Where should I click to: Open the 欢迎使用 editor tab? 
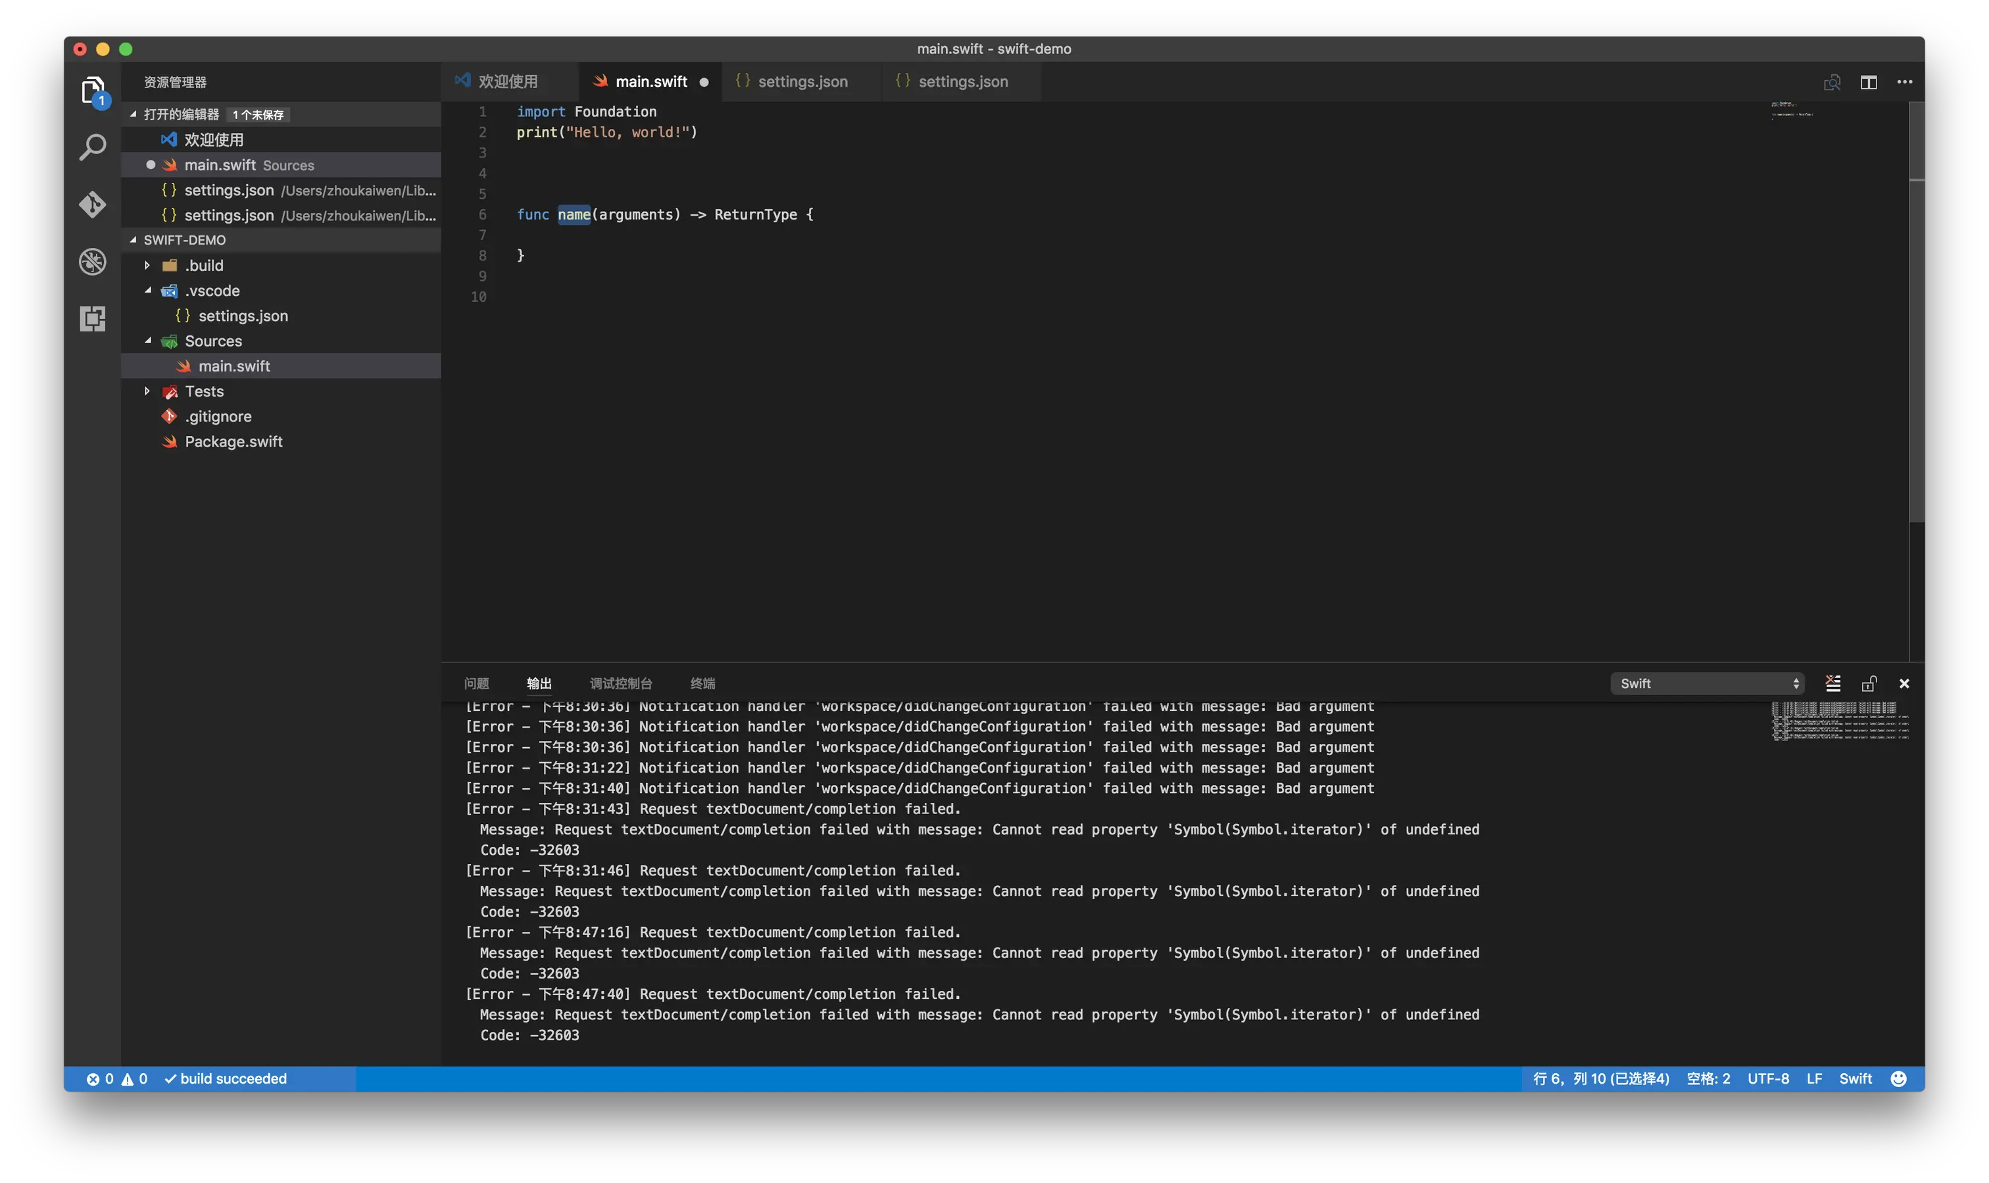point(508,80)
